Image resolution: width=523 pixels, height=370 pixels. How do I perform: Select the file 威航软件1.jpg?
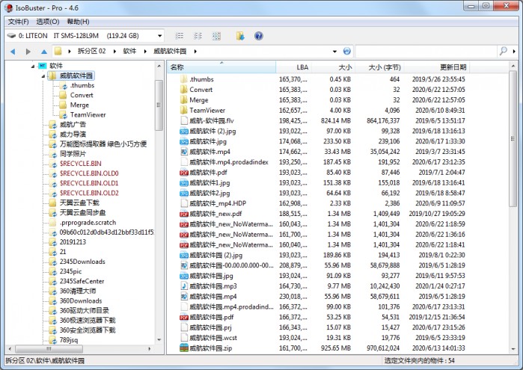click(x=209, y=182)
